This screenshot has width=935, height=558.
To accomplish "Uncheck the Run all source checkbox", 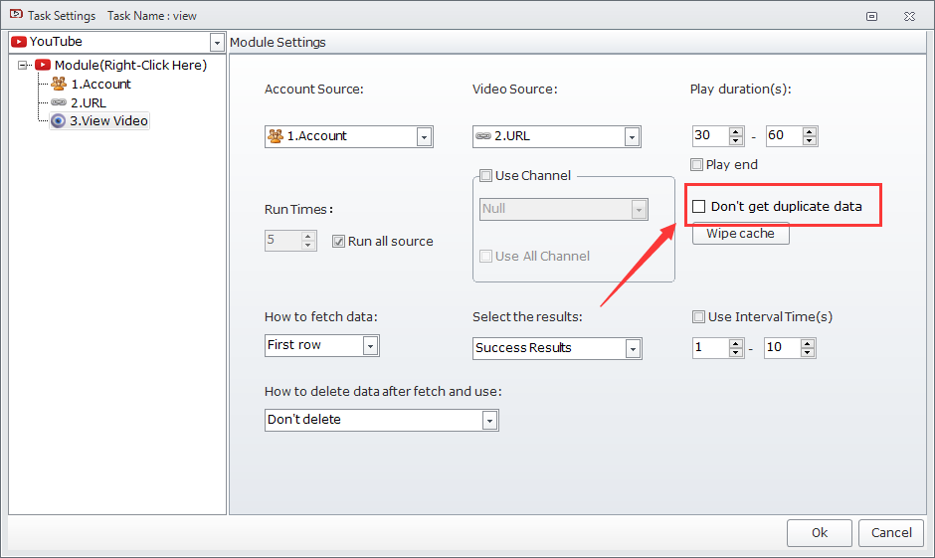I will (339, 241).
